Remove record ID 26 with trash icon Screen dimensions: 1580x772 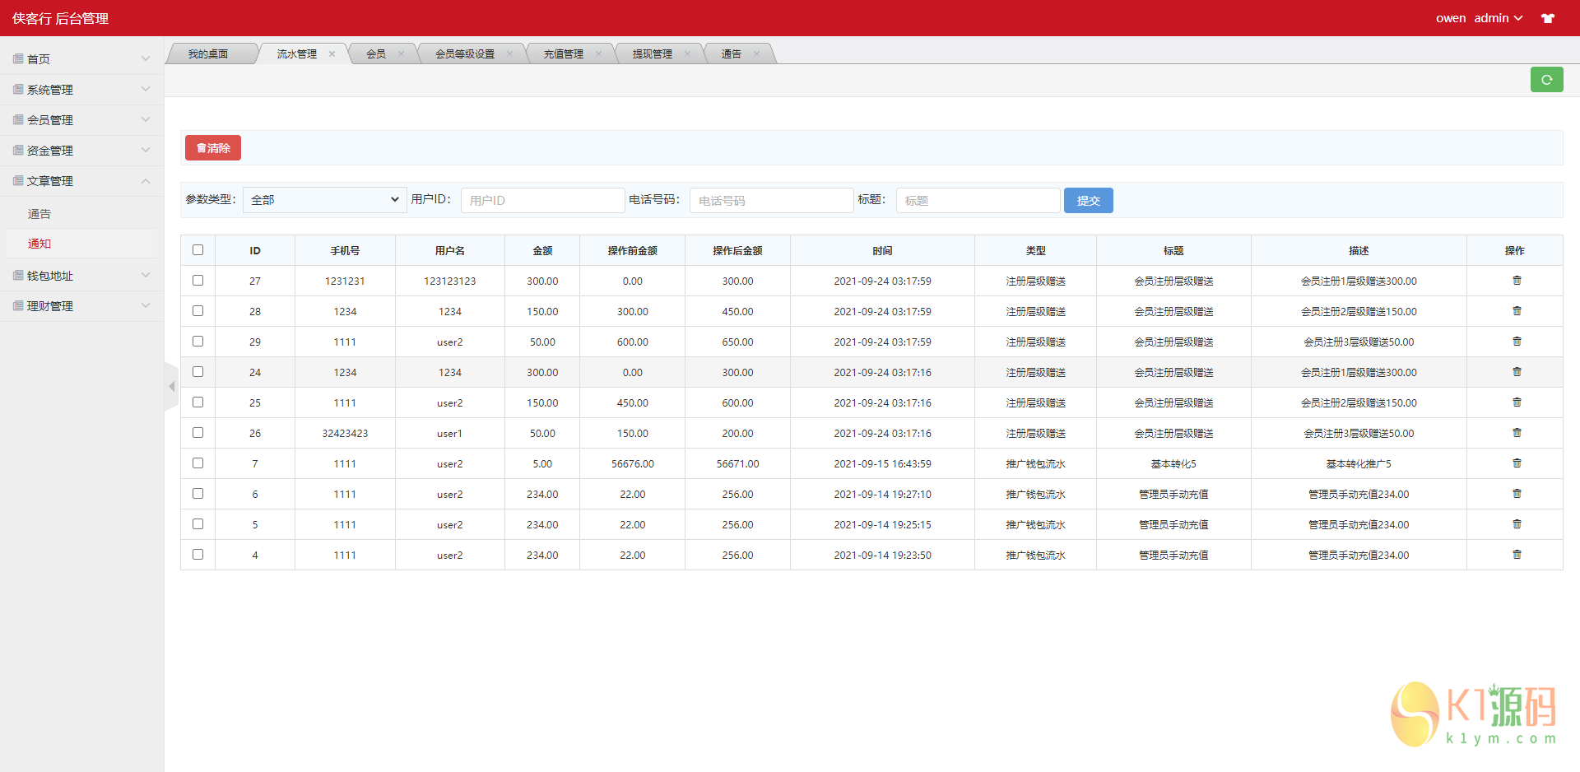[x=1517, y=433]
